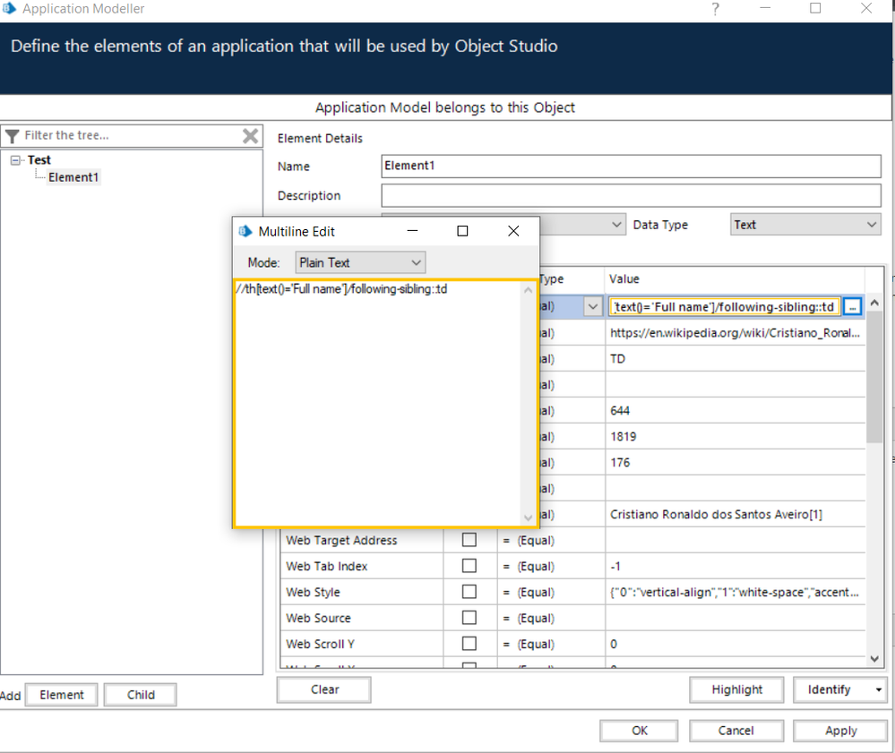This screenshot has width=895, height=753.
Task: Open the ellipsis editor button beside XPath value
Action: (x=852, y=306)
